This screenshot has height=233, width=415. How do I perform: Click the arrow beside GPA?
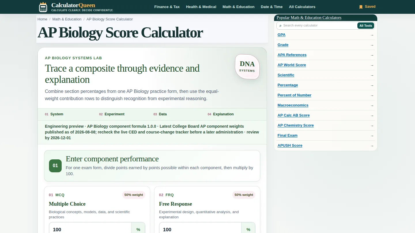[x=372, y=35]
